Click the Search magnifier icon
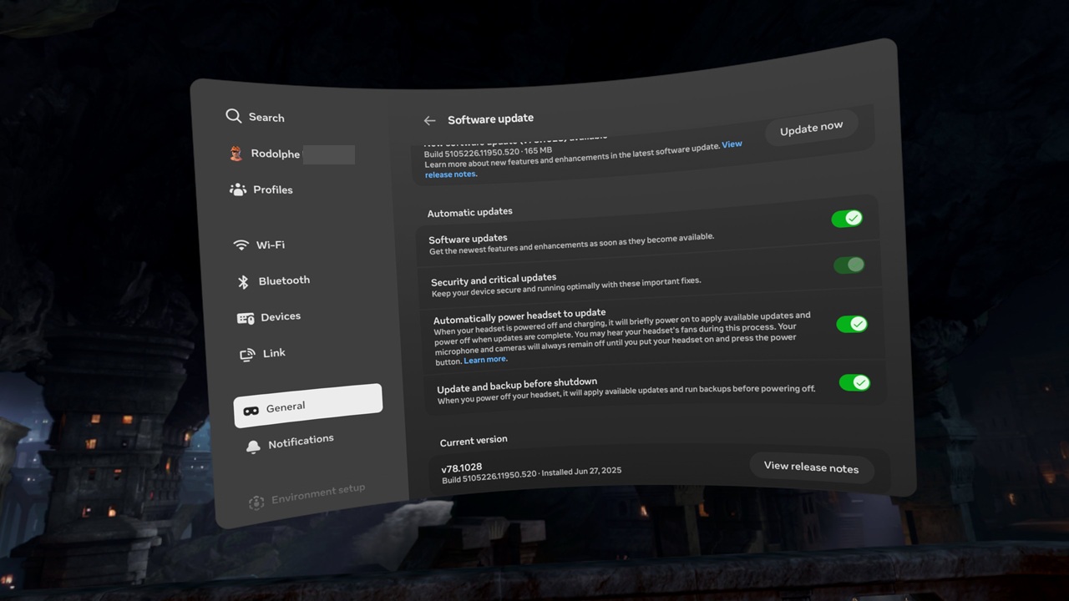This screenshot has height=601, width=1069. (233, 116)
